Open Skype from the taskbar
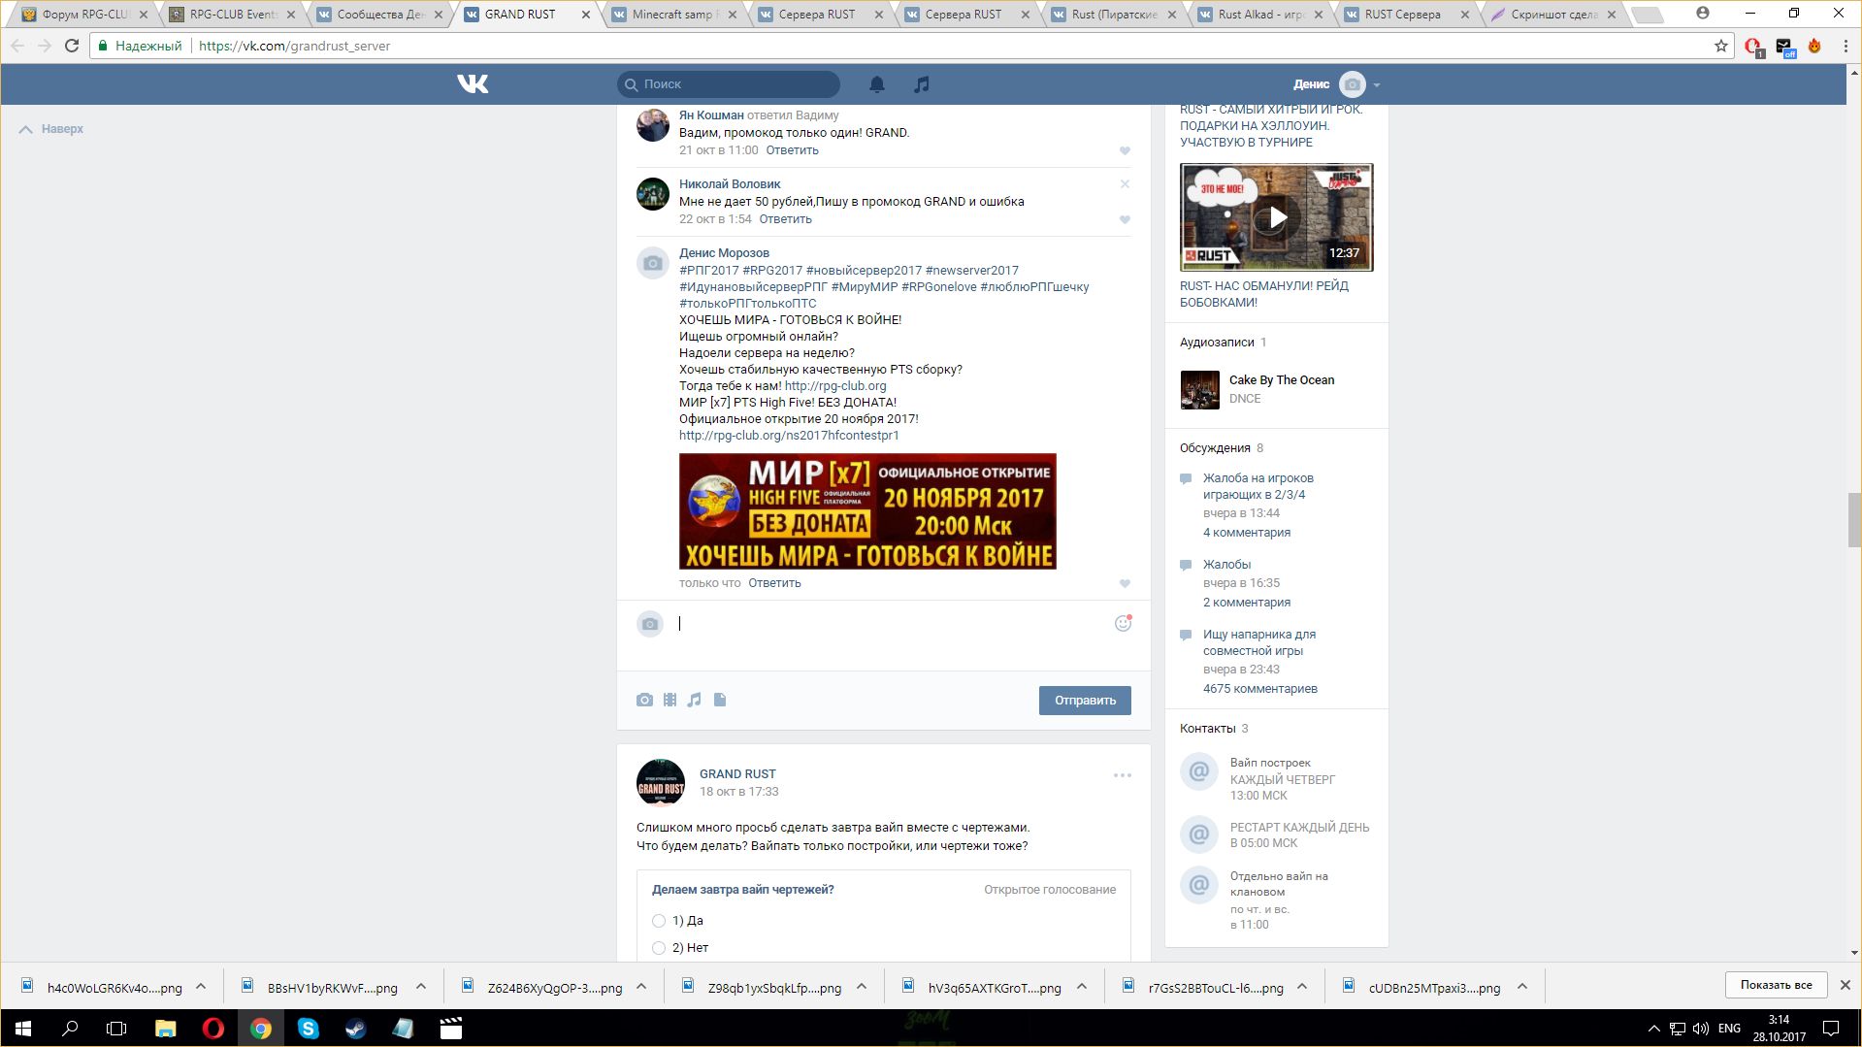Screen dimensions: 1862x1047 [x=309, y=1029]
